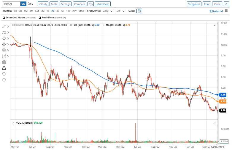Select the line drawing tool
Image resolution: width=232 pixels, height=153 pixels.
click(x=4, y=26)
